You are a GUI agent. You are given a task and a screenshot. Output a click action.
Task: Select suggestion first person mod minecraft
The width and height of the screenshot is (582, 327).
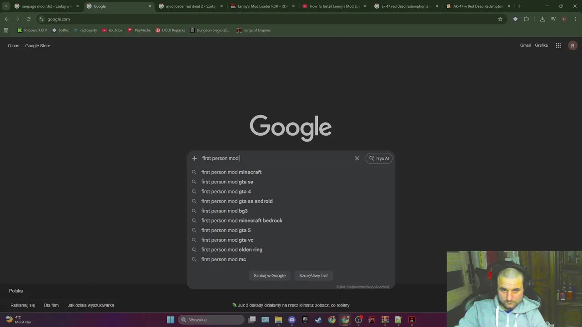(291, 172)
